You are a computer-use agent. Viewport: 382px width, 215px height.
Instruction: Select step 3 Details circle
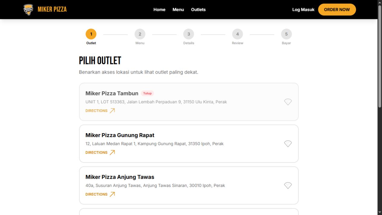[189, 34]
